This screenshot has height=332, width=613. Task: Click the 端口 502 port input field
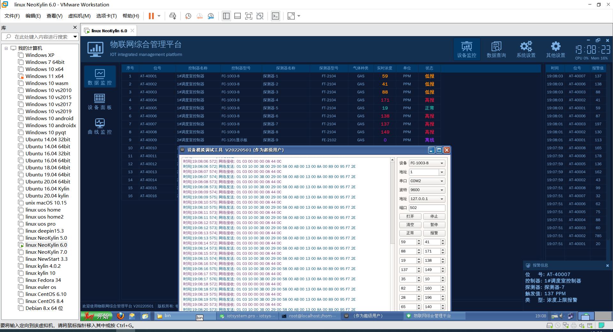(427, 208)
